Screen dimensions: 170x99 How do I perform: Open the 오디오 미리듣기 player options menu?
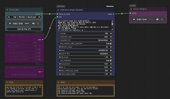coord(162,19)
